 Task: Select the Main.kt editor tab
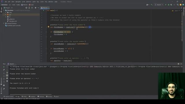pyautogui.click(x=45, y=8)
